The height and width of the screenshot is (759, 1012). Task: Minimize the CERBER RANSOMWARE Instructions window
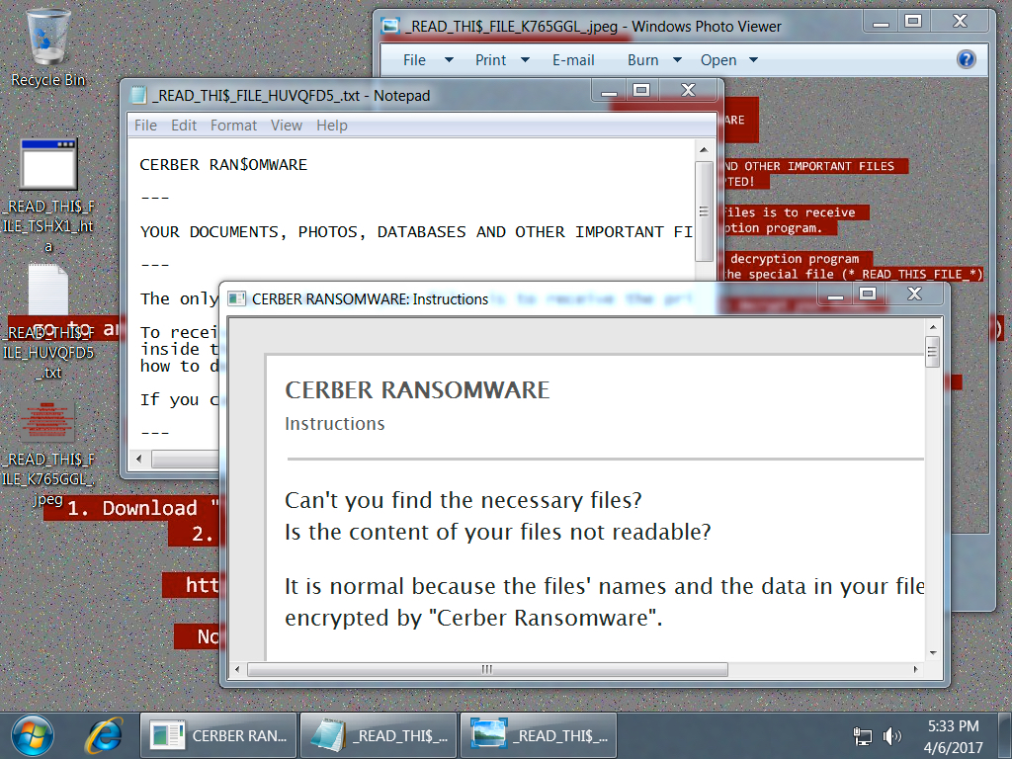coord(836,295)
